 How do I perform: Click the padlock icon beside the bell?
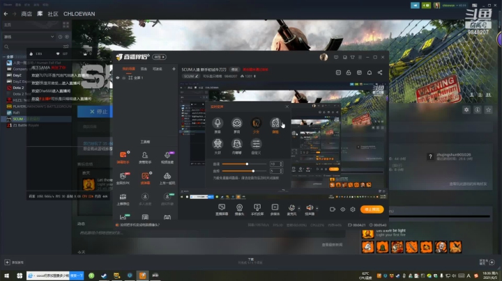[x=349, y=72]
